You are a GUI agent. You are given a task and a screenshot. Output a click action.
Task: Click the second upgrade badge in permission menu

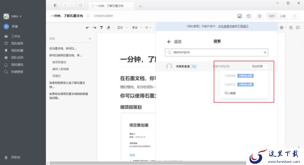[x=245, y=85]
